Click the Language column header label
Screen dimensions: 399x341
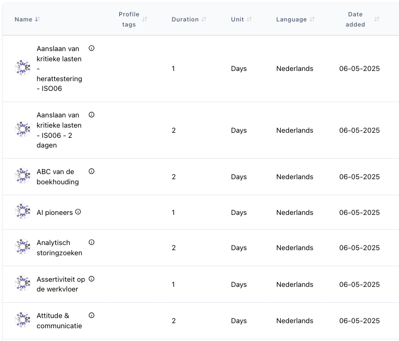[x=292, y=19]
